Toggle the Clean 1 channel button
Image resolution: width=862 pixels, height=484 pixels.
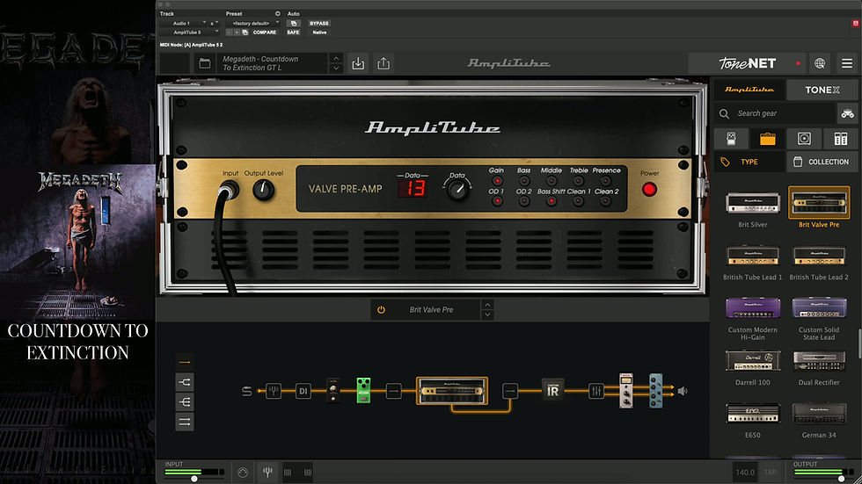[x=579, y=201]
